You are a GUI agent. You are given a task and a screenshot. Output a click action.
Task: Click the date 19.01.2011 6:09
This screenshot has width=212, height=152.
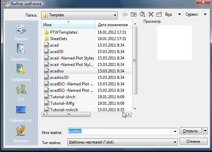click(x=111, y=97)
